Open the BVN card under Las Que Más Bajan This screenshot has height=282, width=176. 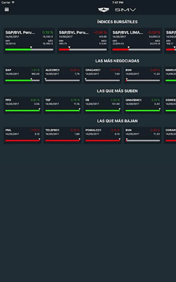[x=143, y=135]
